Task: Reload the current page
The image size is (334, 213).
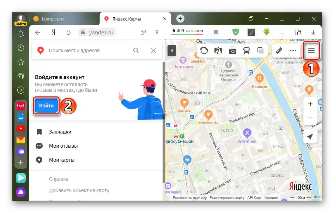Action: pos(68,32)
